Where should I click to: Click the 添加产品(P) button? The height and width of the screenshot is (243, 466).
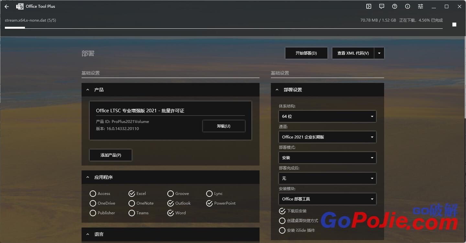coord(111,155)
